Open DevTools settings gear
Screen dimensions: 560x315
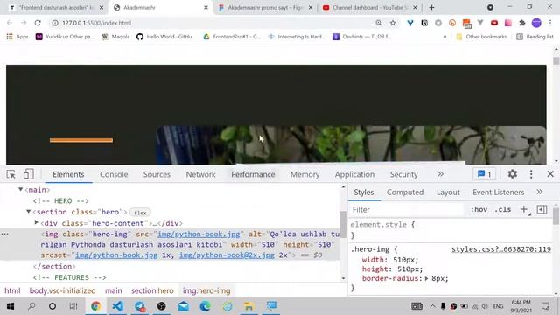513,174
